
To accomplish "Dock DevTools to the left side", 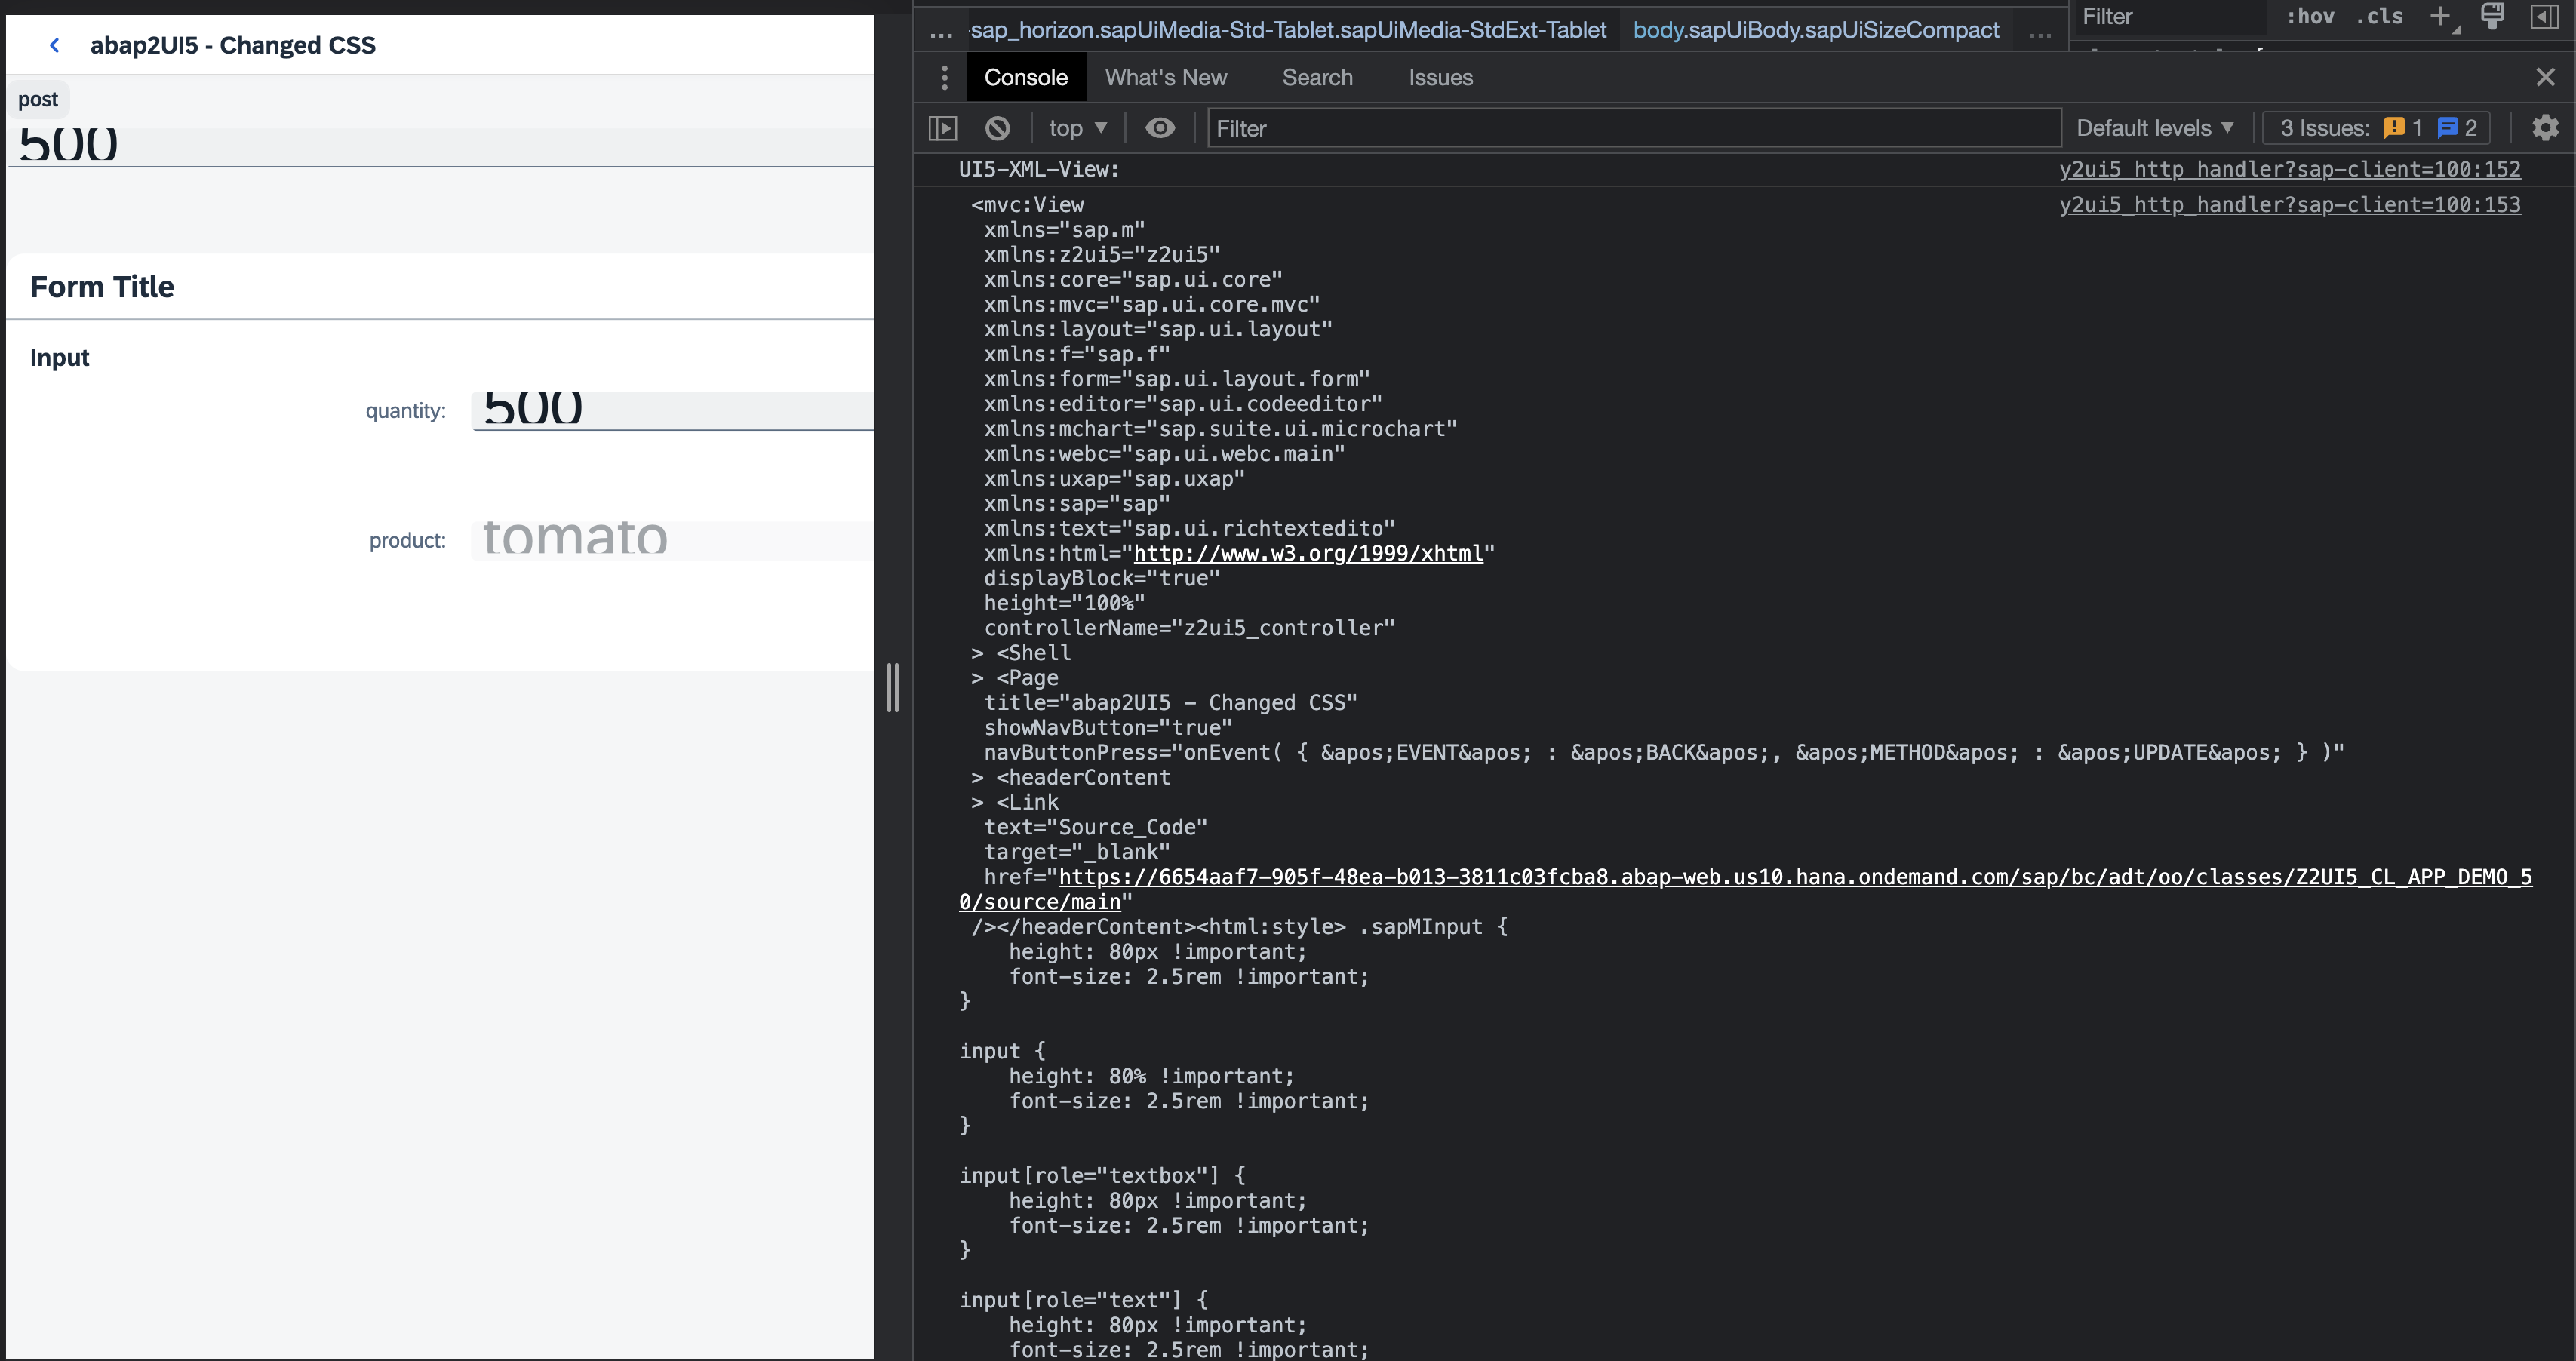I will point(2544,16).
